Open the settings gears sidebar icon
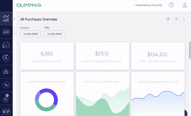This screenshot has width=191, height=116. pyautogui.click(x=6, y=98)
